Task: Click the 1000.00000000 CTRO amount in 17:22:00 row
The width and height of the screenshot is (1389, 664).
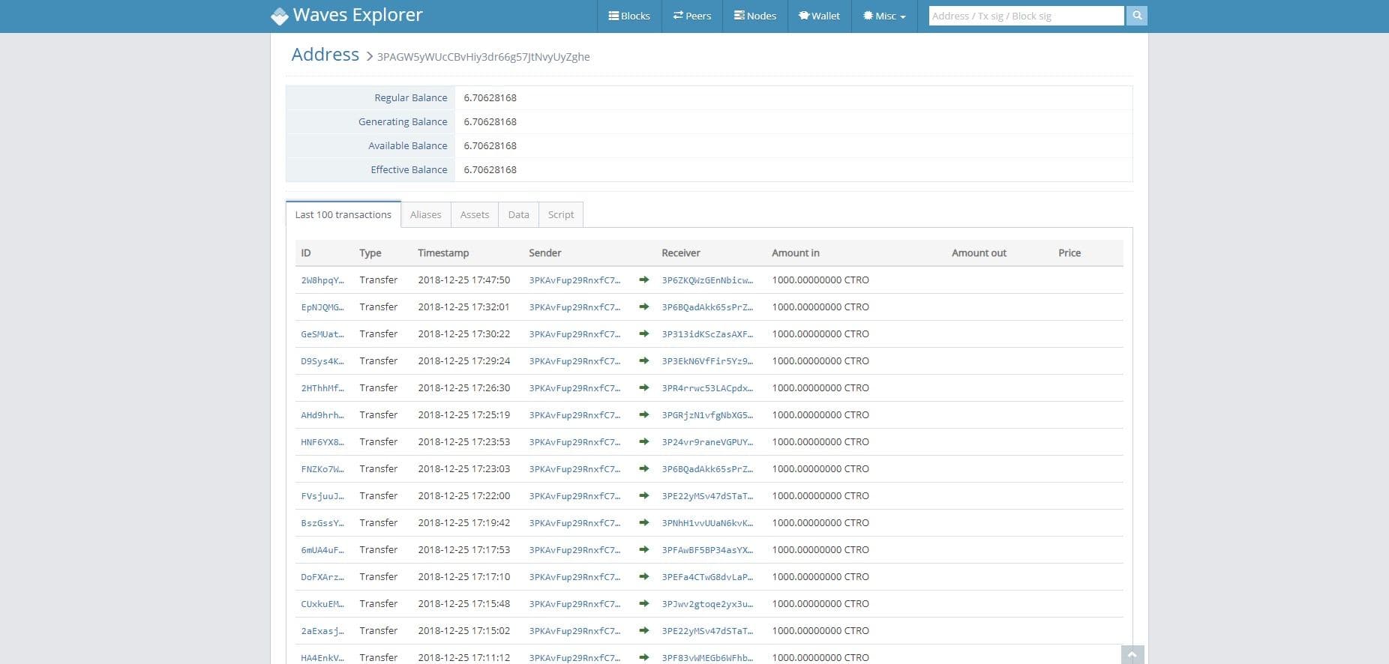Action: point(820,496)
